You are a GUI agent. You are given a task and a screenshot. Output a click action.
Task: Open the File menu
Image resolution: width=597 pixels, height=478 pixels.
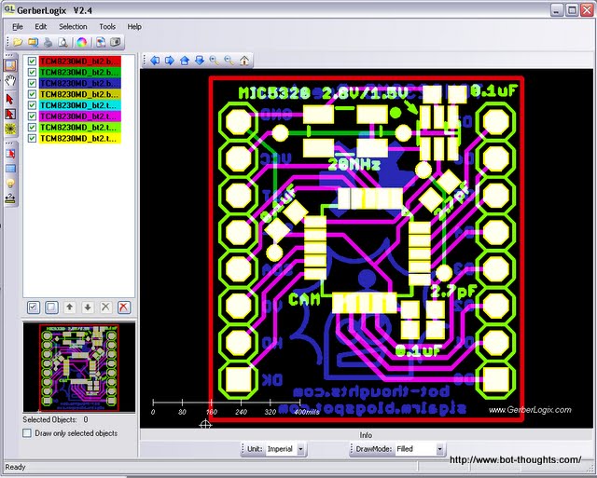[18, 27]
